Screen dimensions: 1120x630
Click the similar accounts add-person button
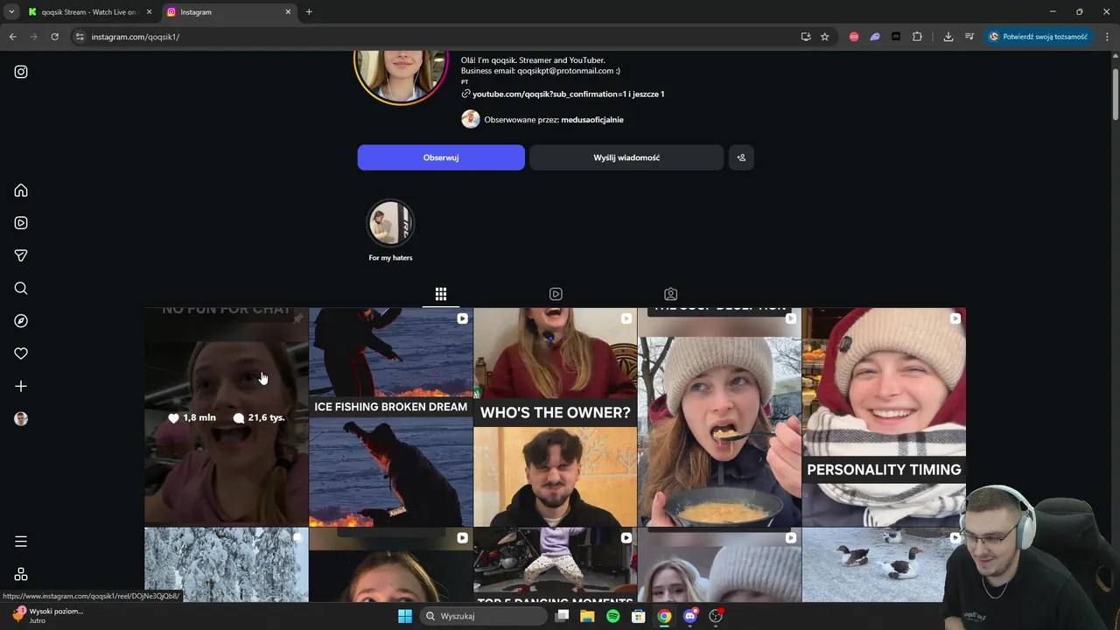point(741,157)
